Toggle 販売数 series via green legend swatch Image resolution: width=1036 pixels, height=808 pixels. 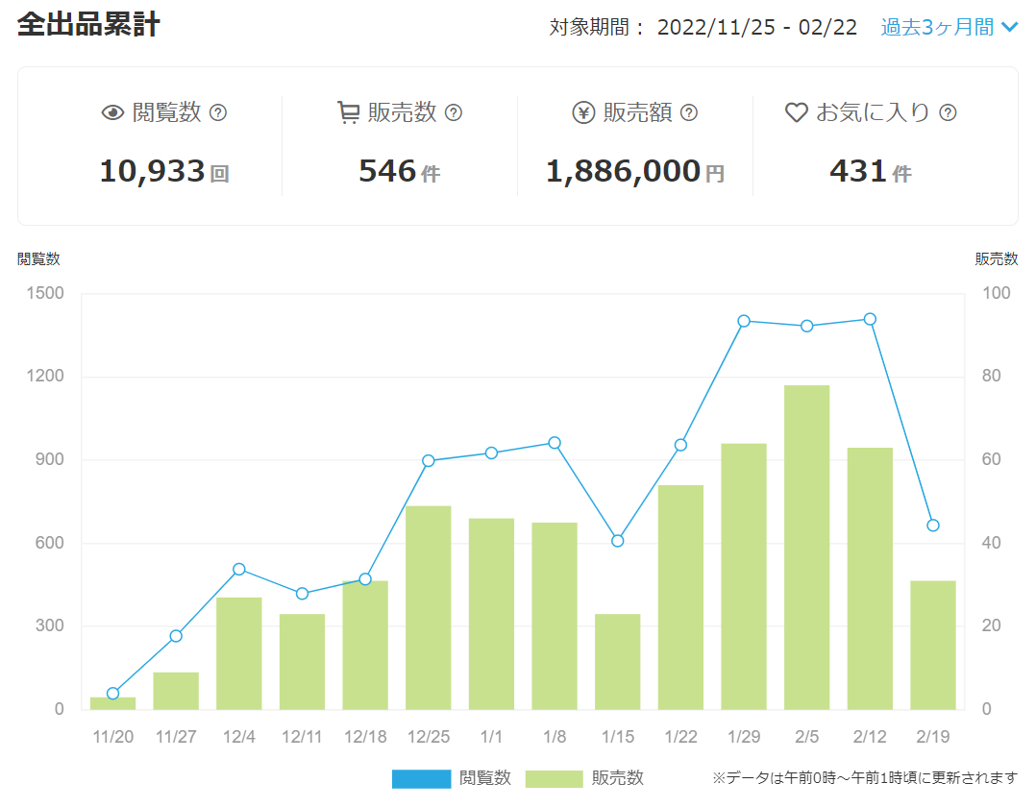tap(555, 779)
